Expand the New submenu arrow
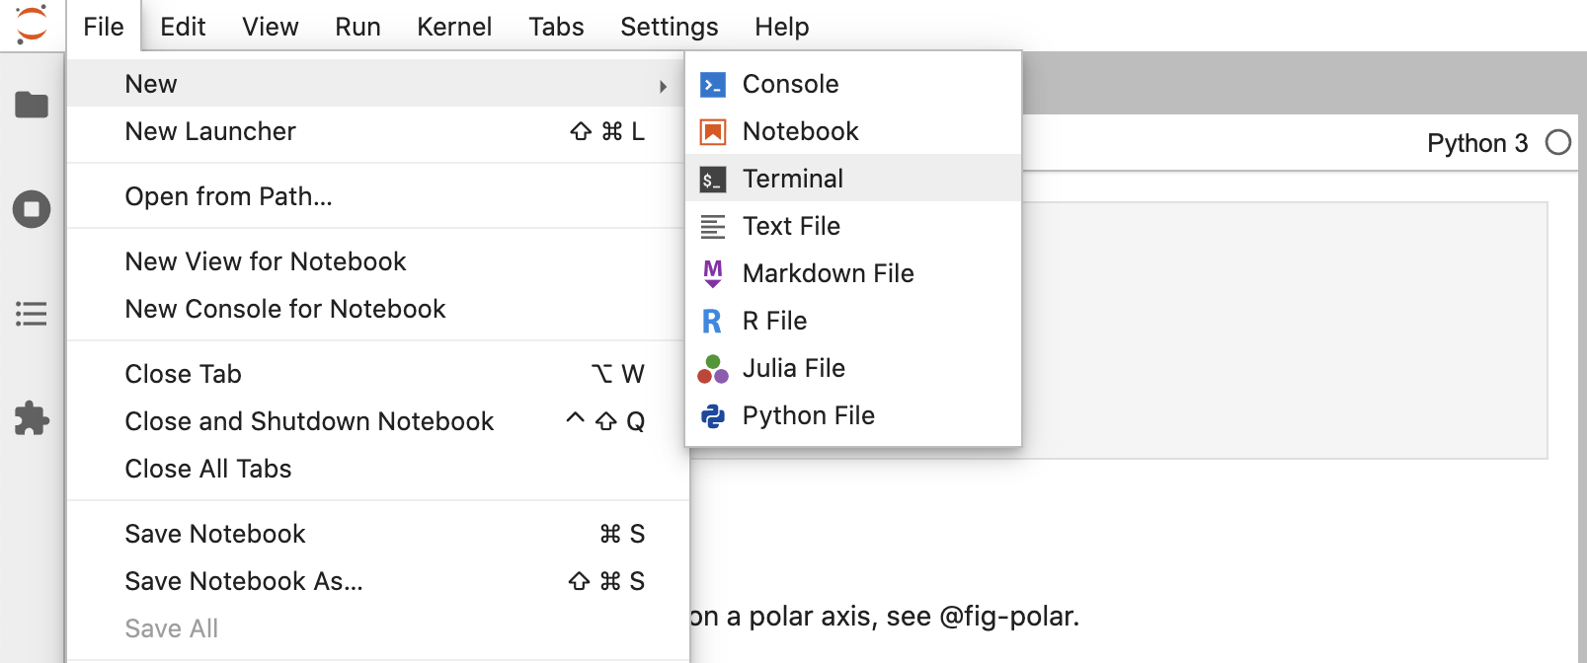This screenshot has width=1587, height=663. coord(663,86)
